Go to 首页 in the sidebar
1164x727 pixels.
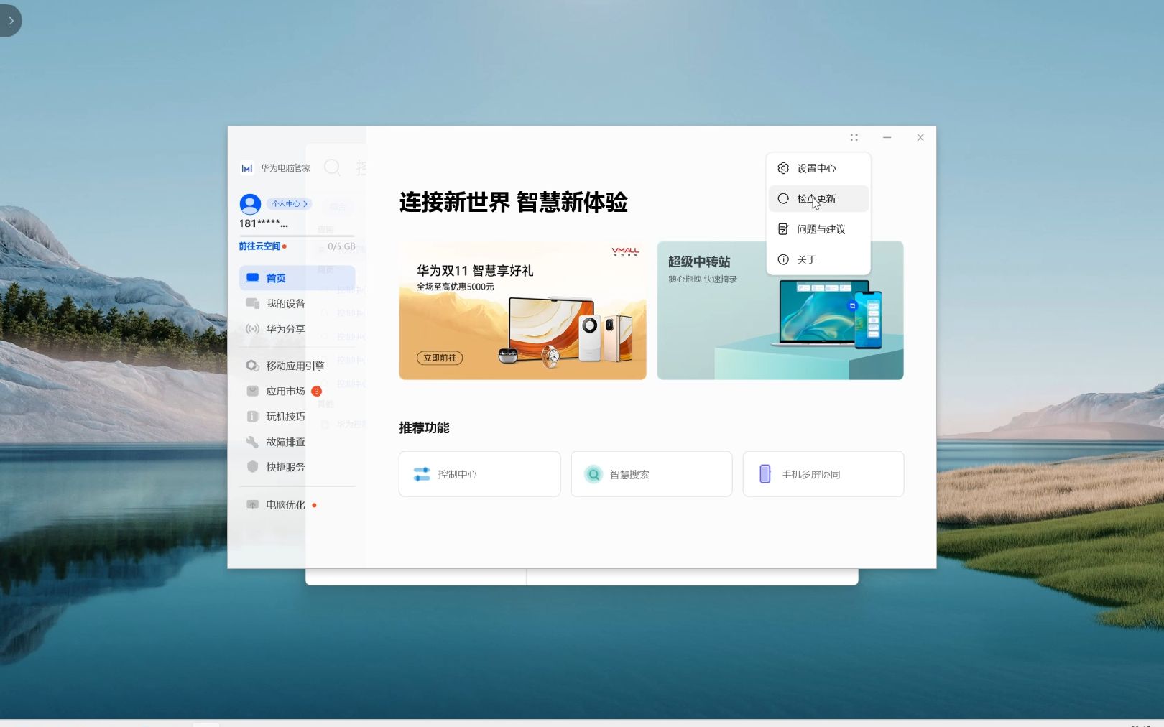tap(297, 278)
